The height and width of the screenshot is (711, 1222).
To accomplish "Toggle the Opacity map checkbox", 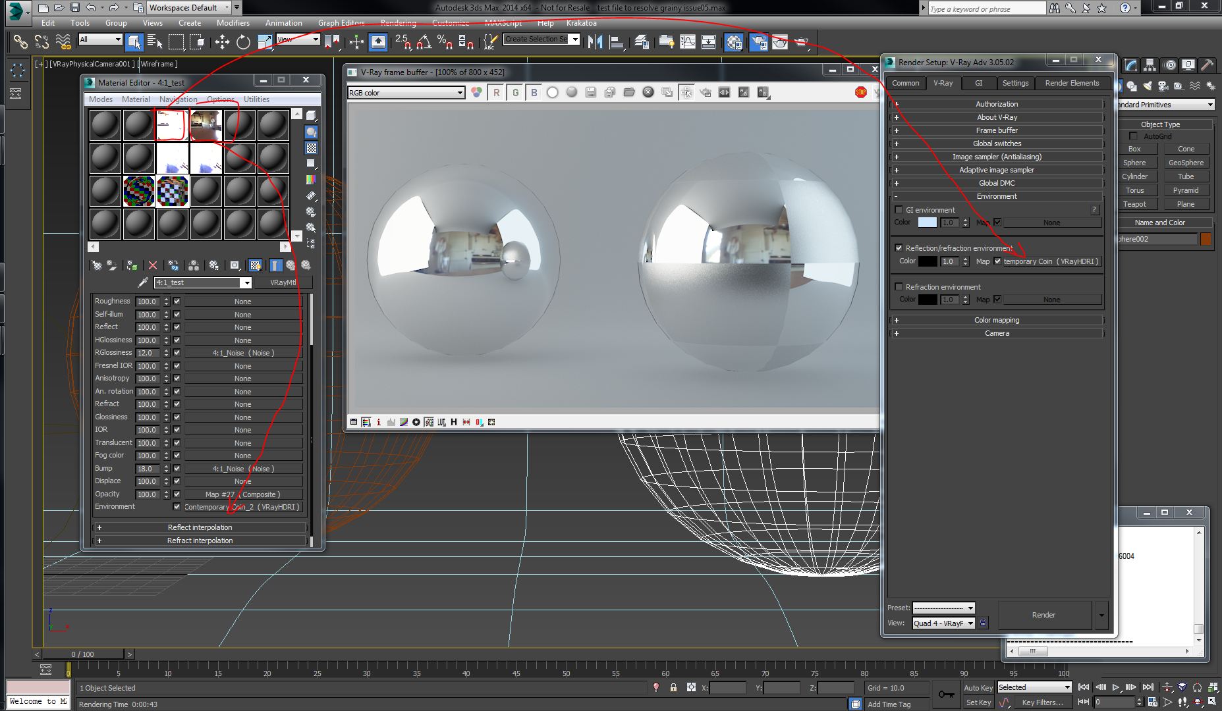I will click(177, 494).
